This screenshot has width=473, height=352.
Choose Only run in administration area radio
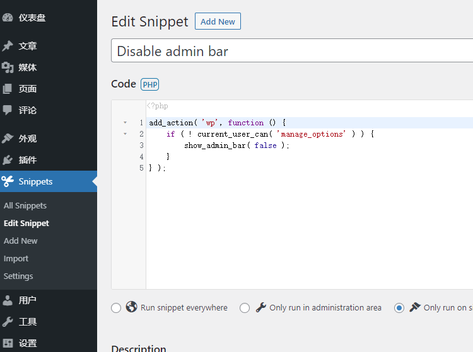point(244,308)
